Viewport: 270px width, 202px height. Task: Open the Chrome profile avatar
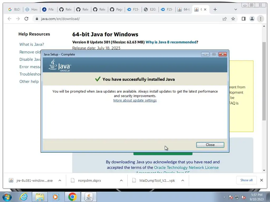pyautogui.click(x=252, y=19)
